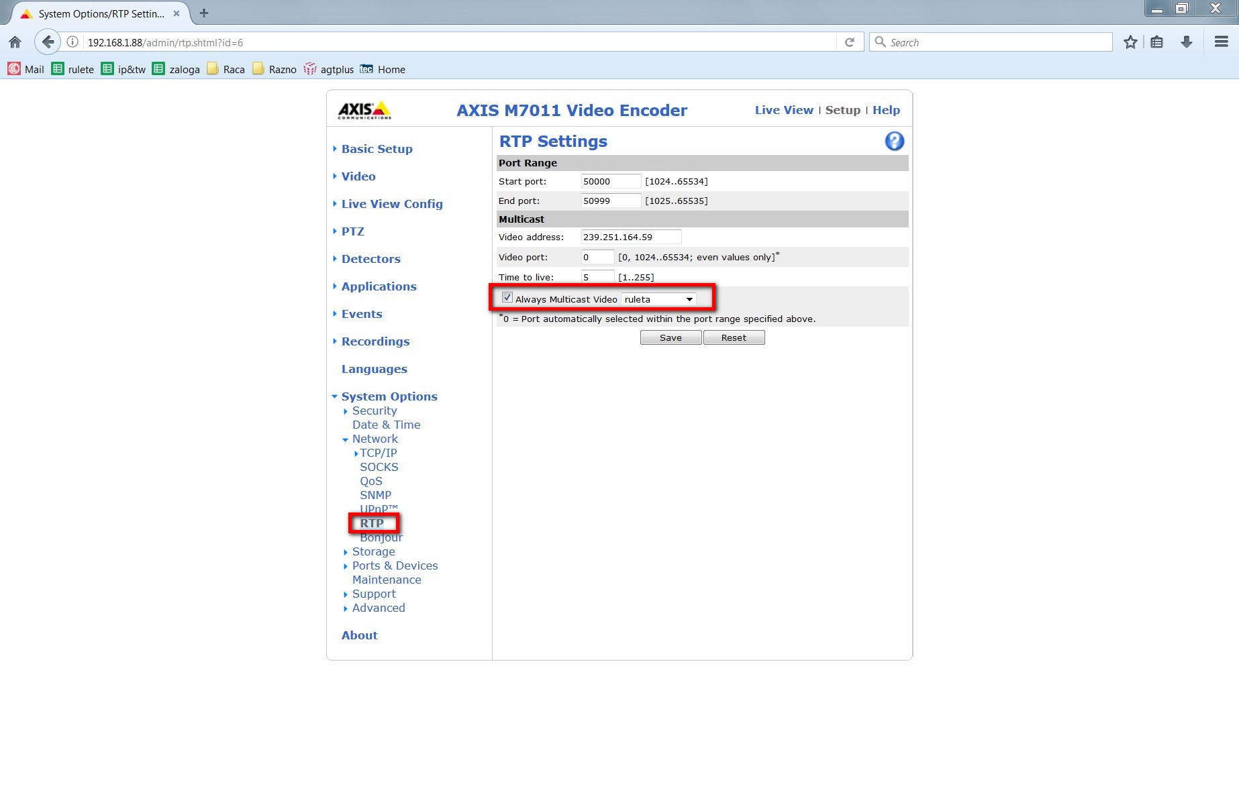Expand the Applications menu
Image resolution: width=1239 pixels, height=805 pixels.
379,286
